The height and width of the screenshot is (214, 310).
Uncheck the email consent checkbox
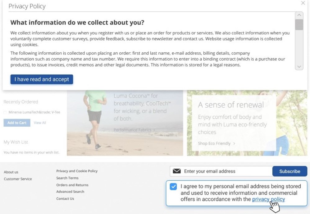(174, 187)
